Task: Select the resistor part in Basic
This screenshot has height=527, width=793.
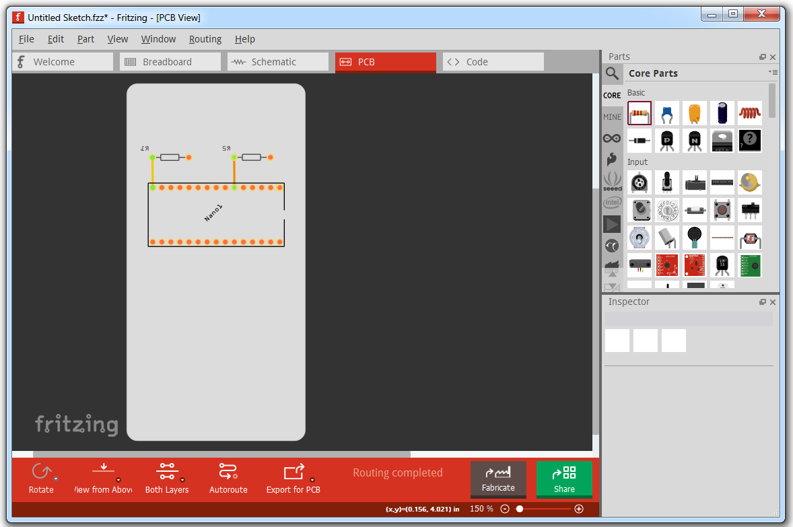Action: click(640, 113)
